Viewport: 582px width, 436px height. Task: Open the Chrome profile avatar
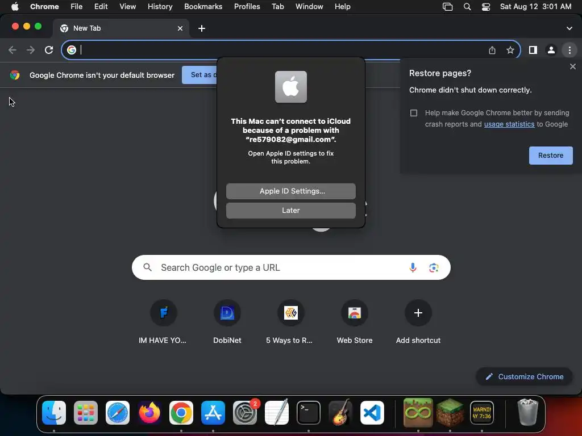point(551,50)
